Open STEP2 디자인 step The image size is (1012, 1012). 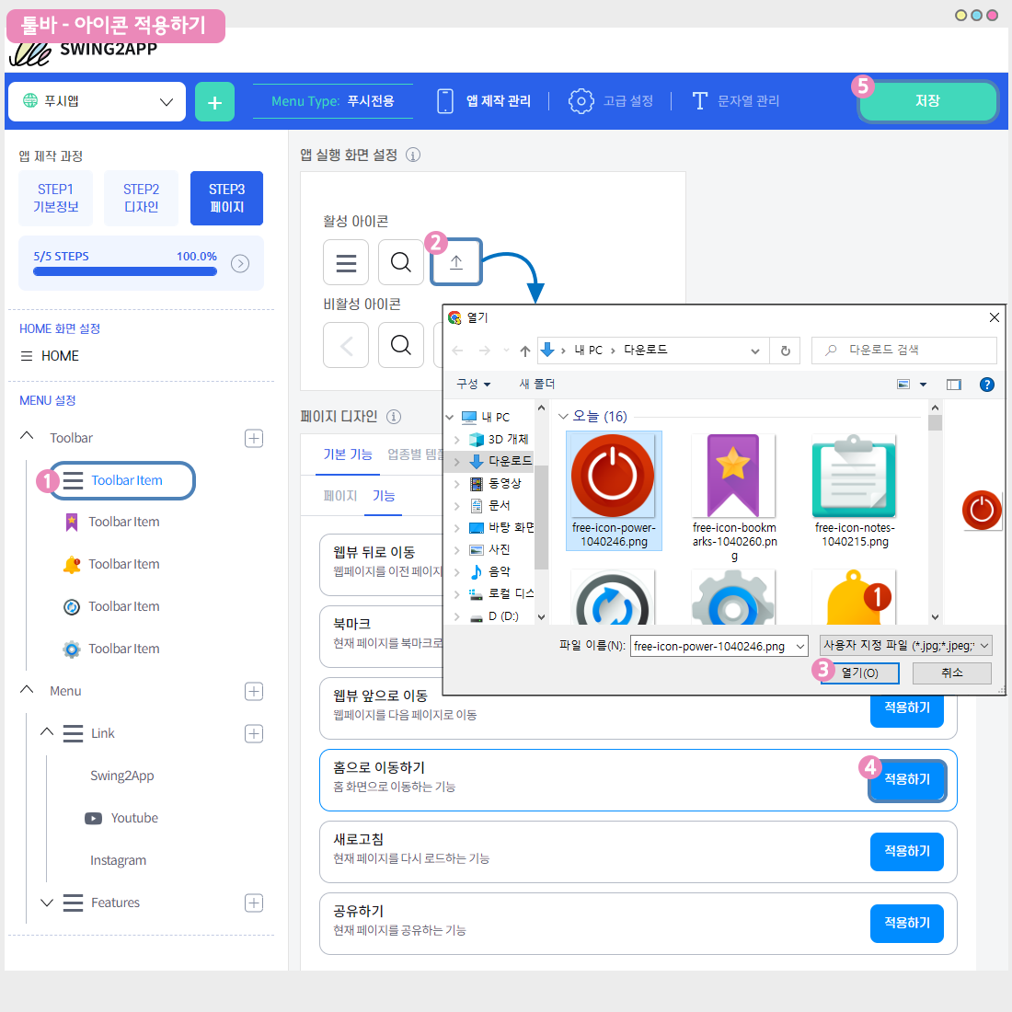[x=141, y=198]
